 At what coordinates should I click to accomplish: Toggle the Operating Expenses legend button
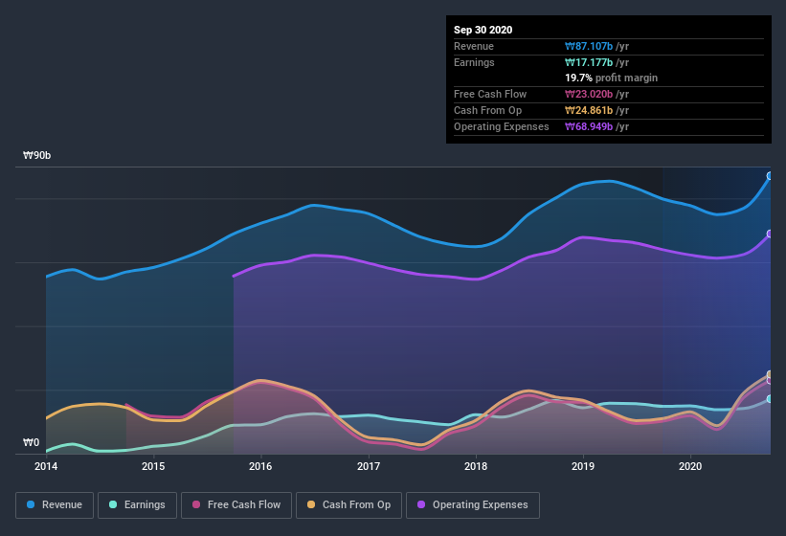(x=473, y=505)
